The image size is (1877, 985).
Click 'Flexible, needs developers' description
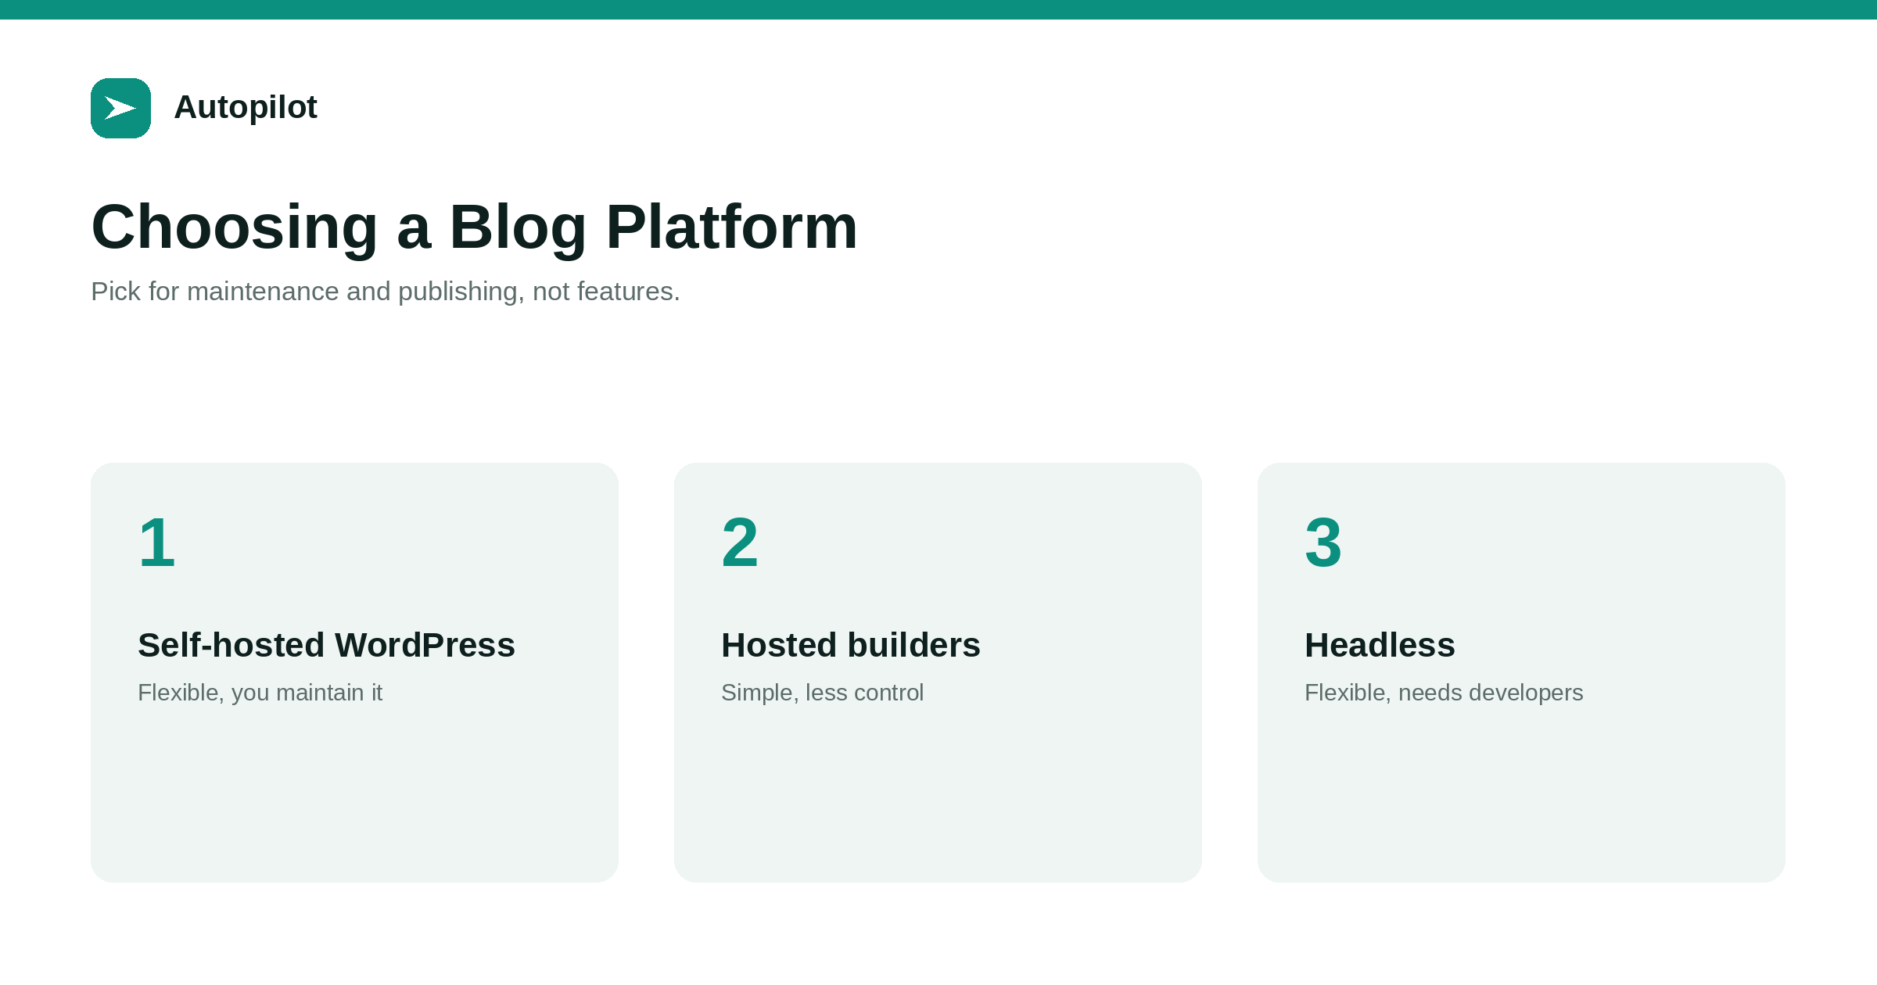tap(1444, 693)
